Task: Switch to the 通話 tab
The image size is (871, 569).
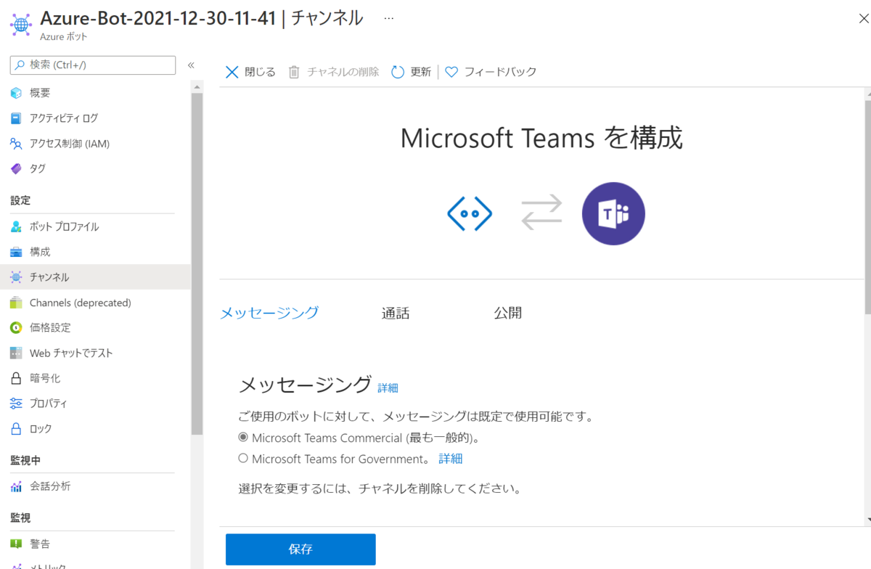Action: pos(396,312)
